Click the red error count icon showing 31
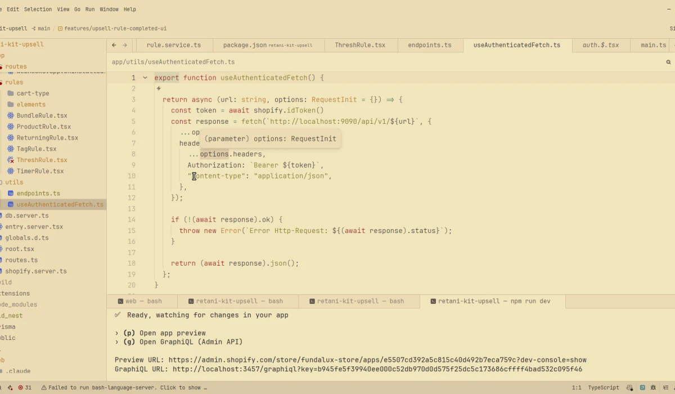675x394 pixels. [21, 387]
